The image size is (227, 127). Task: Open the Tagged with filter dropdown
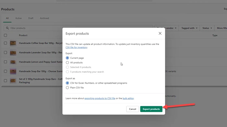[189, 28]
